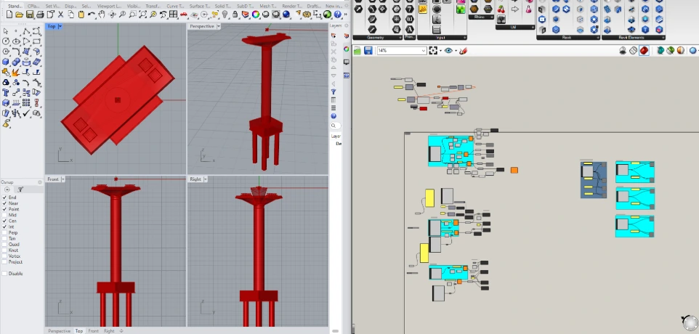This screenshot has height=334, width=699.
Task: Select the Right viewport tab at bottom
Action: pyautogui.click(x=108, y=330)
